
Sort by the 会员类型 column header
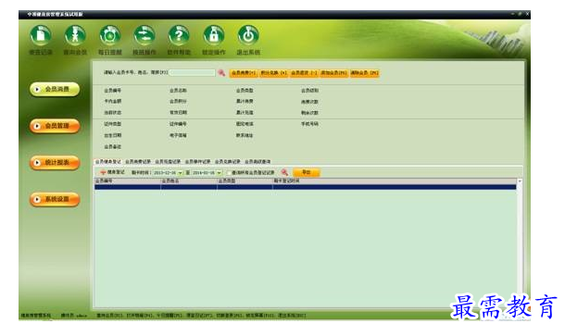pos(245,181)
